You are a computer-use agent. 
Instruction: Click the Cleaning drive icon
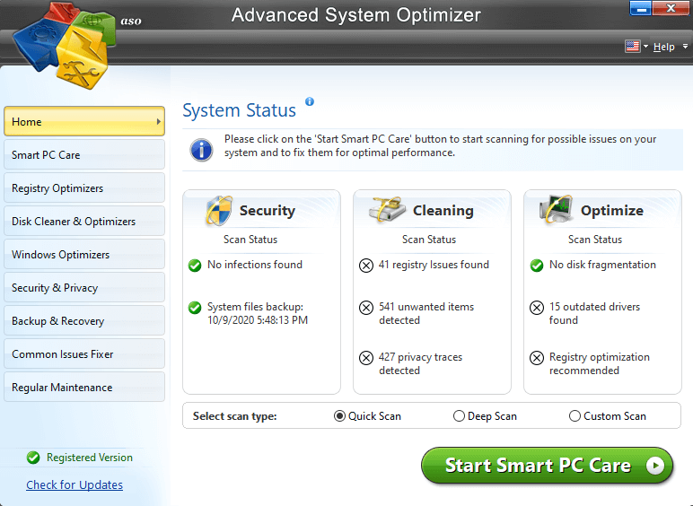[388, 210]
